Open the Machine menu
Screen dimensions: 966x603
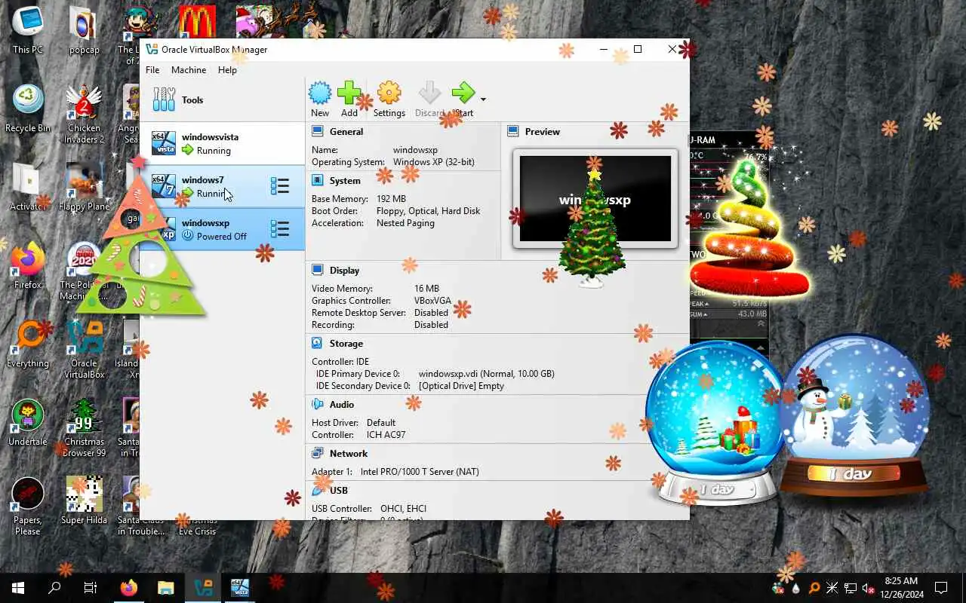(189, 69)
